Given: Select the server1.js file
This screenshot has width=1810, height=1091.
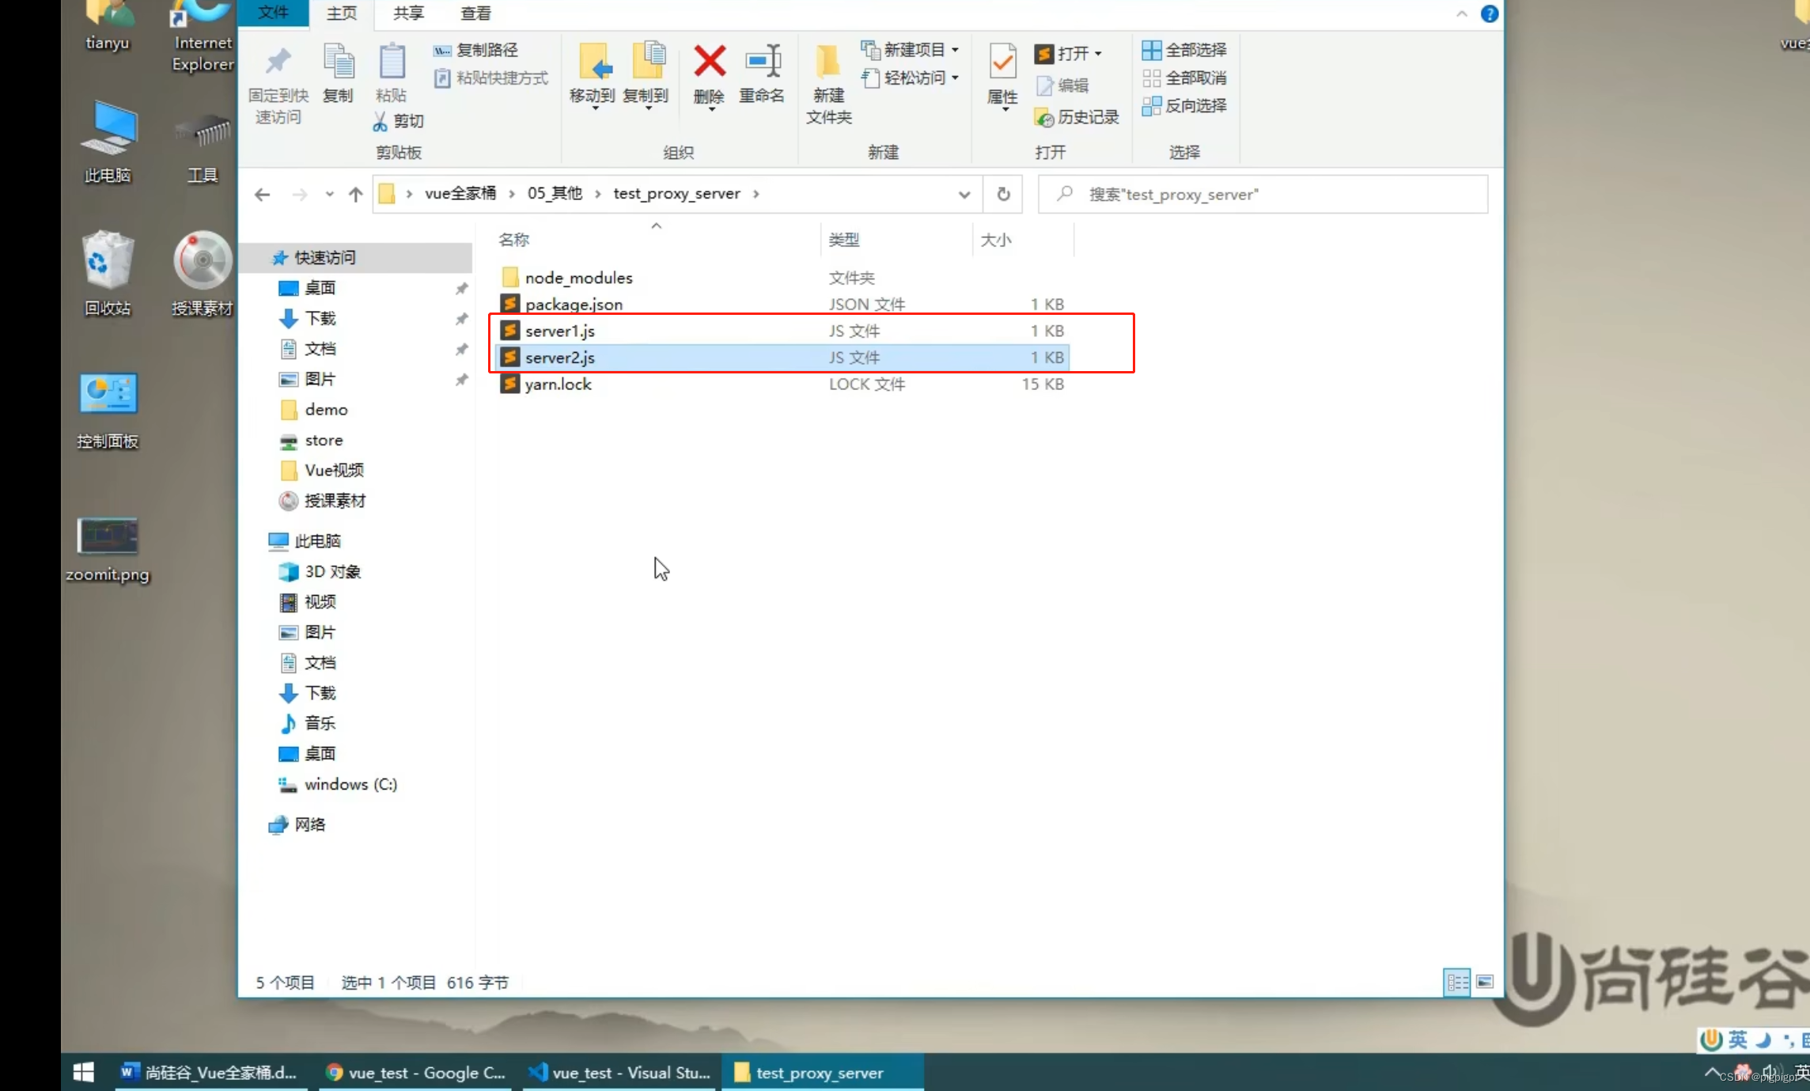Looking at the screenshot, I should click(560, 331).
